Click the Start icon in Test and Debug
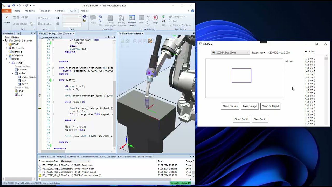332x187 pixels. click(x=141, y=18)
